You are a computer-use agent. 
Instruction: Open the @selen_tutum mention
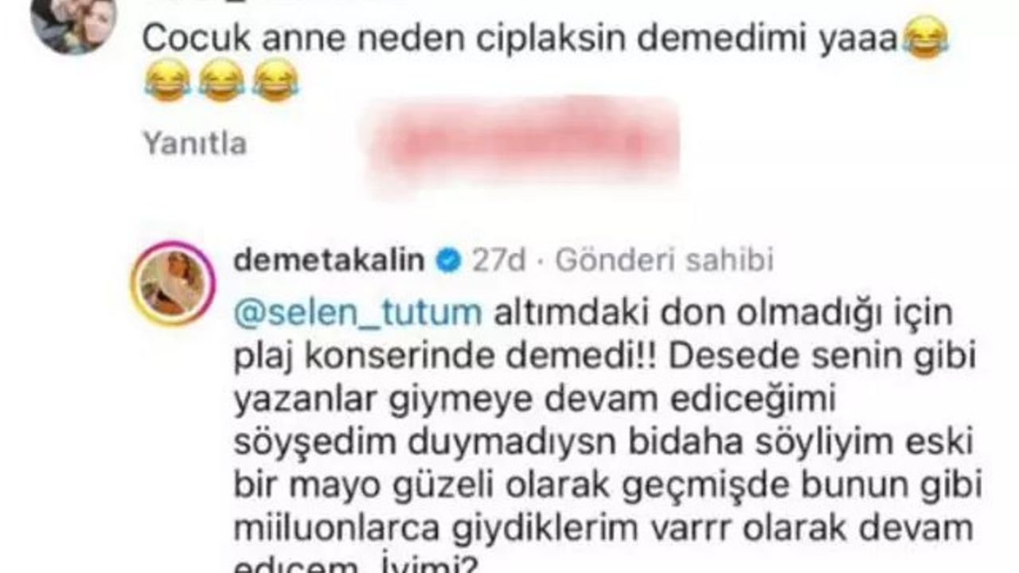click(358, 313)
